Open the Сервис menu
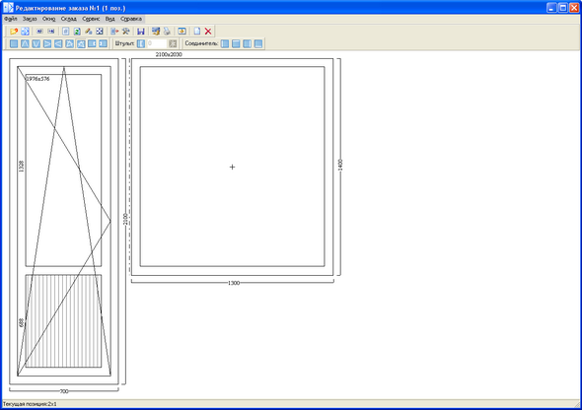The image size is (582, 410). point(91,19)
